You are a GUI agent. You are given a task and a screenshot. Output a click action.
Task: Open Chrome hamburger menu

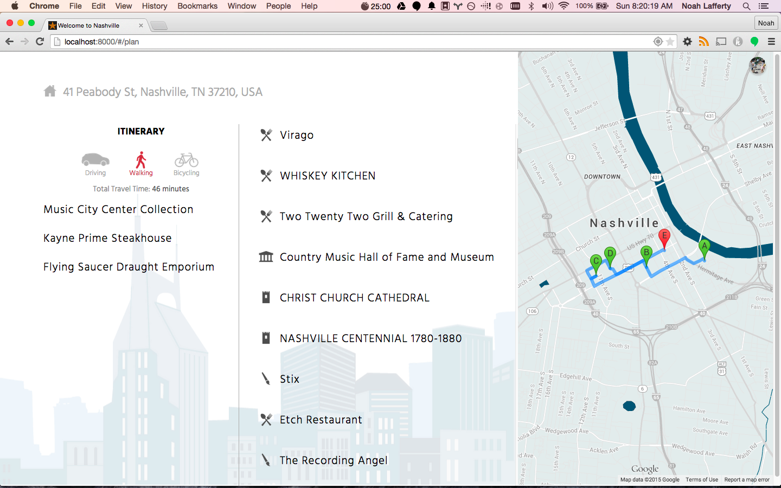click(771, 42)
